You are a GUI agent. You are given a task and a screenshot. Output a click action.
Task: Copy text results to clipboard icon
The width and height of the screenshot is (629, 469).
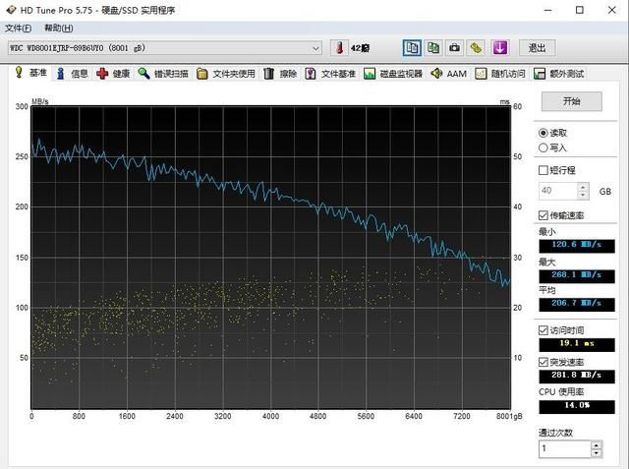pos(412,48)
